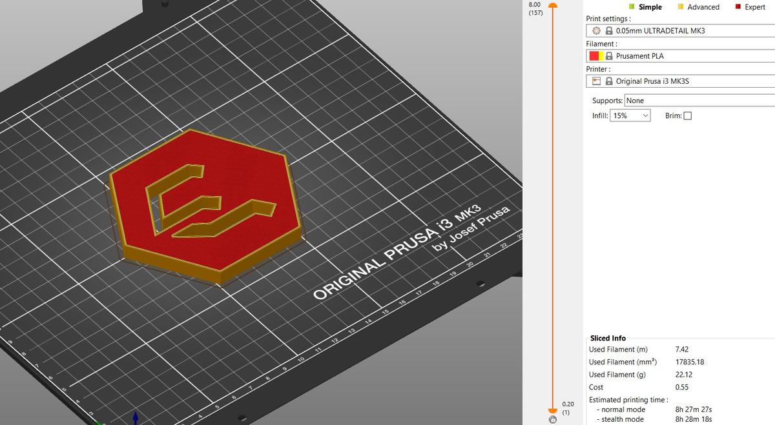Click the red filament color swatch
The width and height of the screenshot is (775, 425).
pos(594,56)
